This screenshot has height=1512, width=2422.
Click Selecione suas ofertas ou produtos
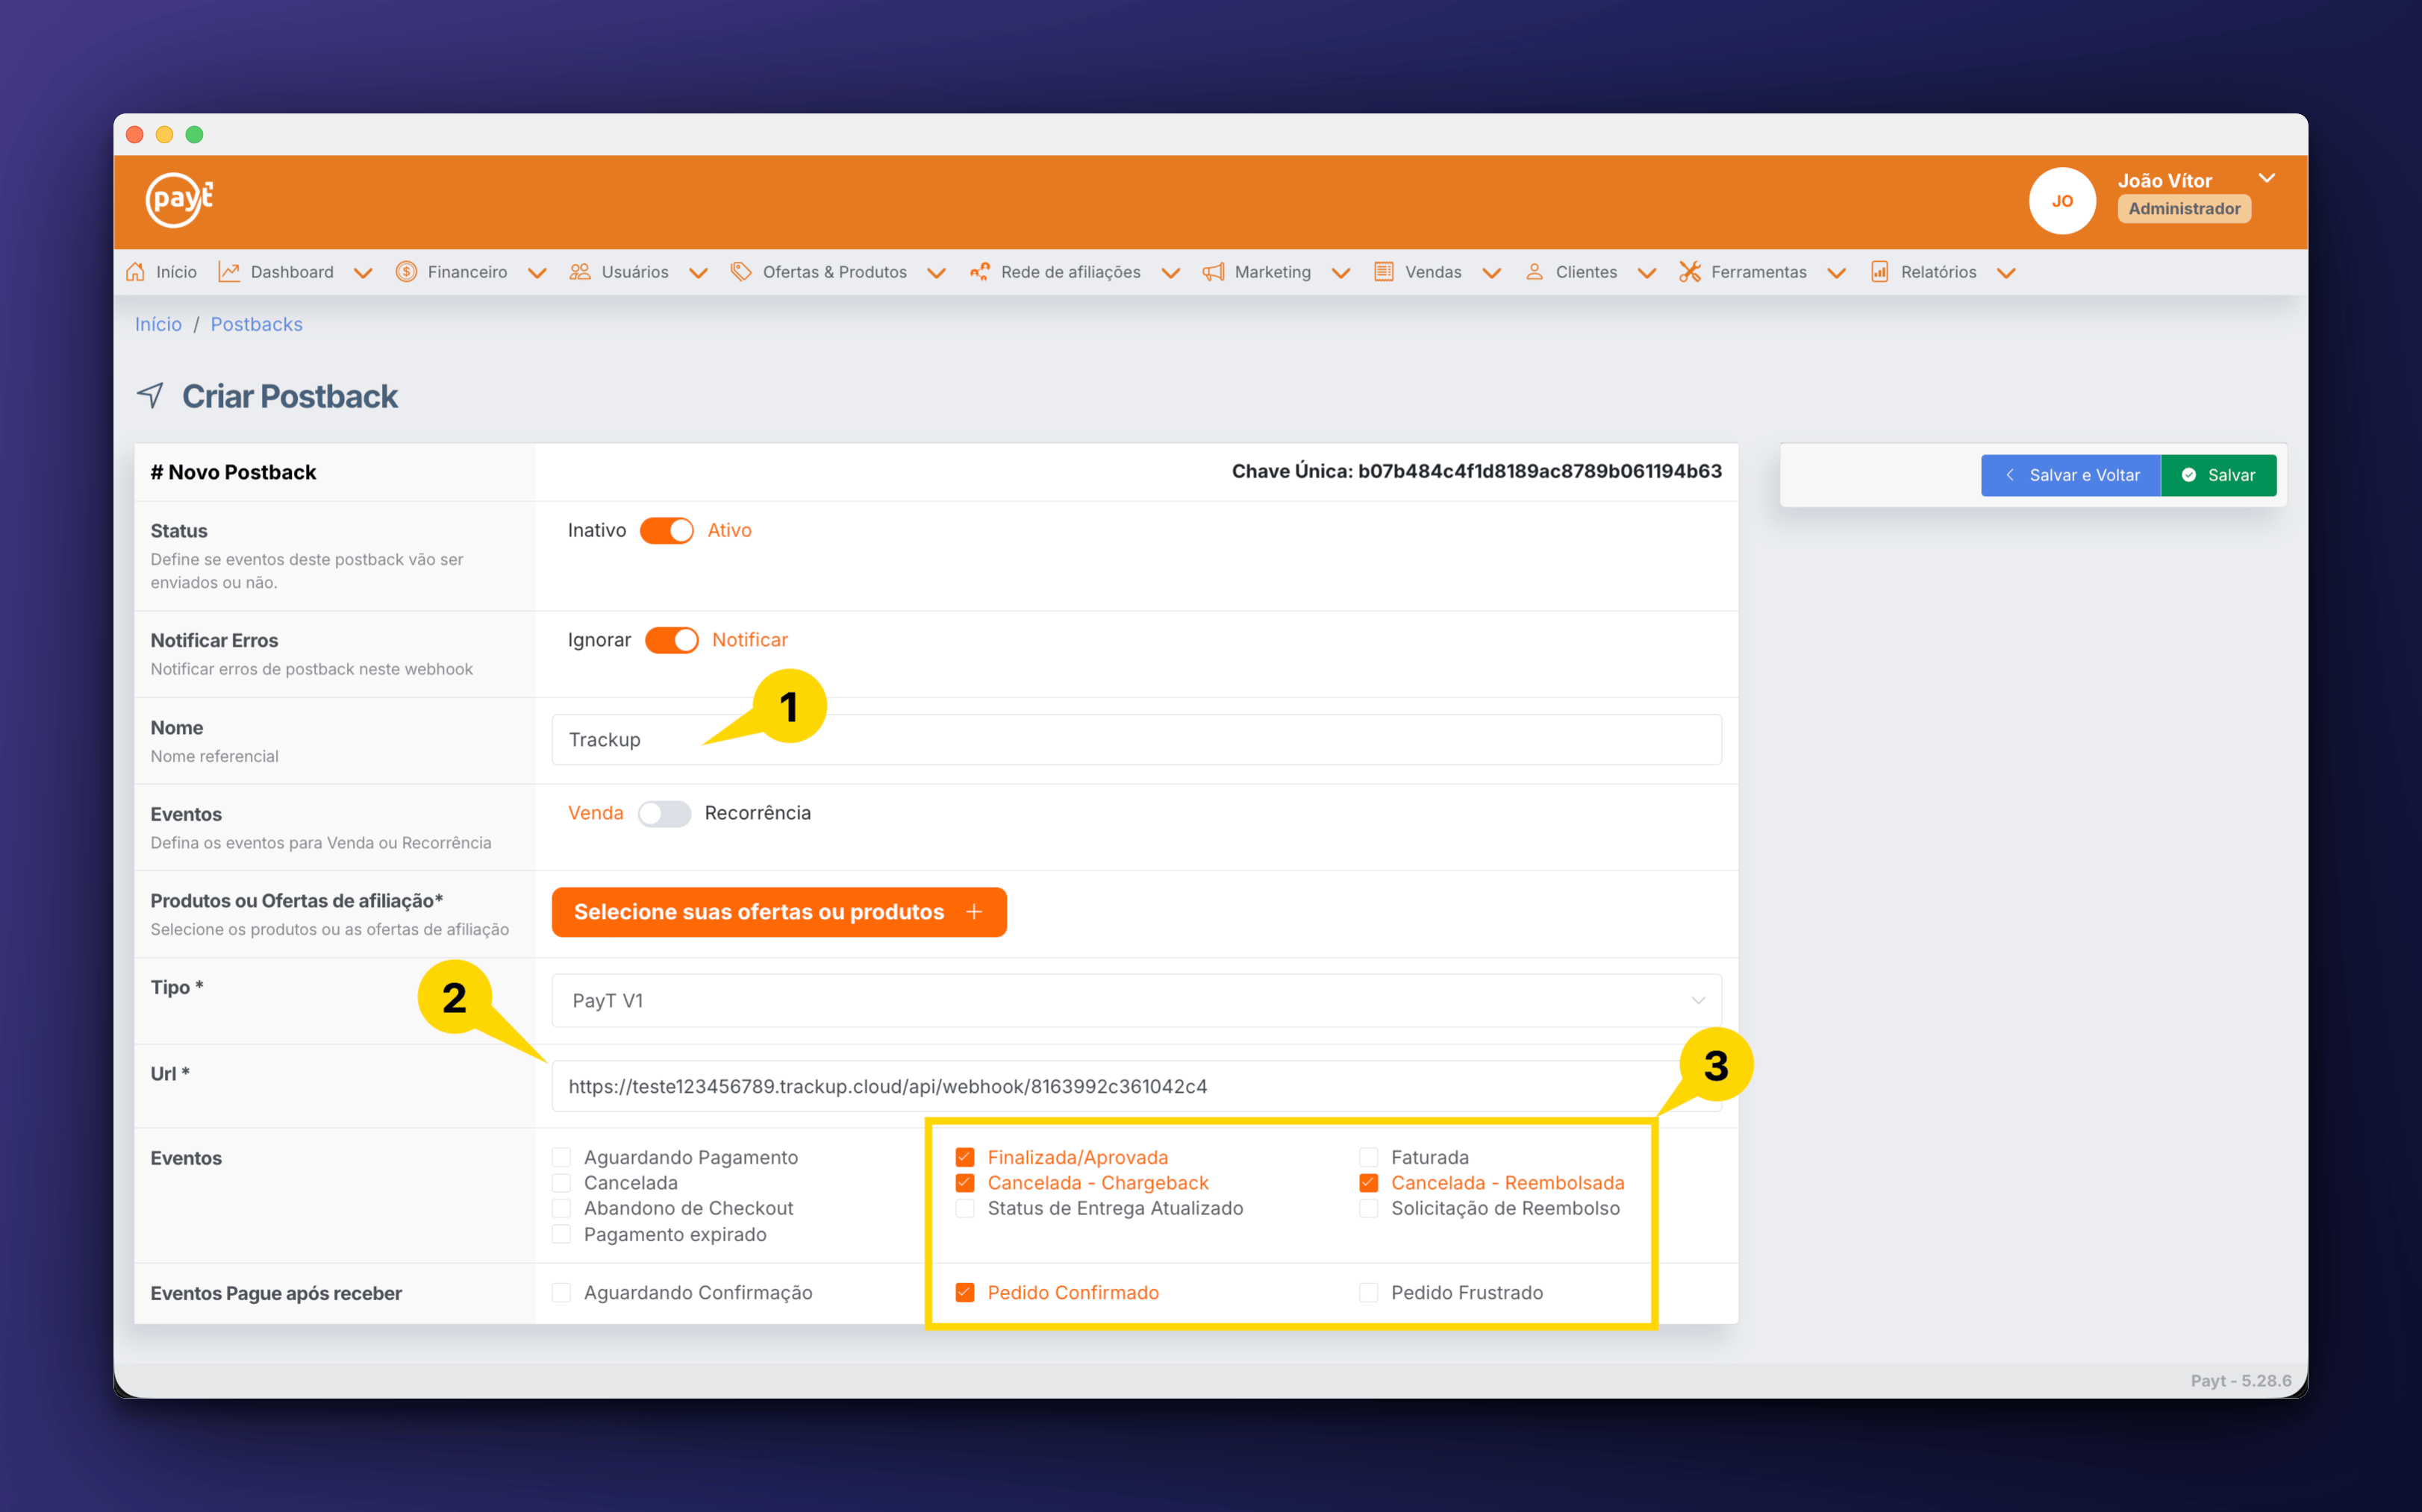(779, 912)
